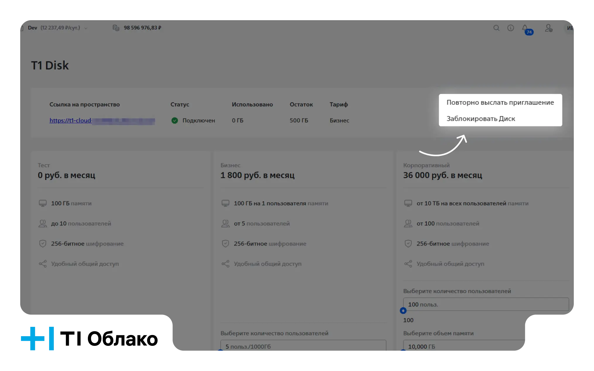This screenshot has height=371, width=594.
Task: Click the share icon in the Тест card
Action: point(43,264)
